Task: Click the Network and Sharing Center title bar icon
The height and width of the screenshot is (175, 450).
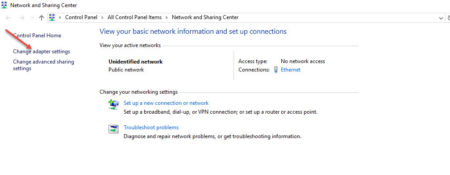Action: (x=4, y=5)
